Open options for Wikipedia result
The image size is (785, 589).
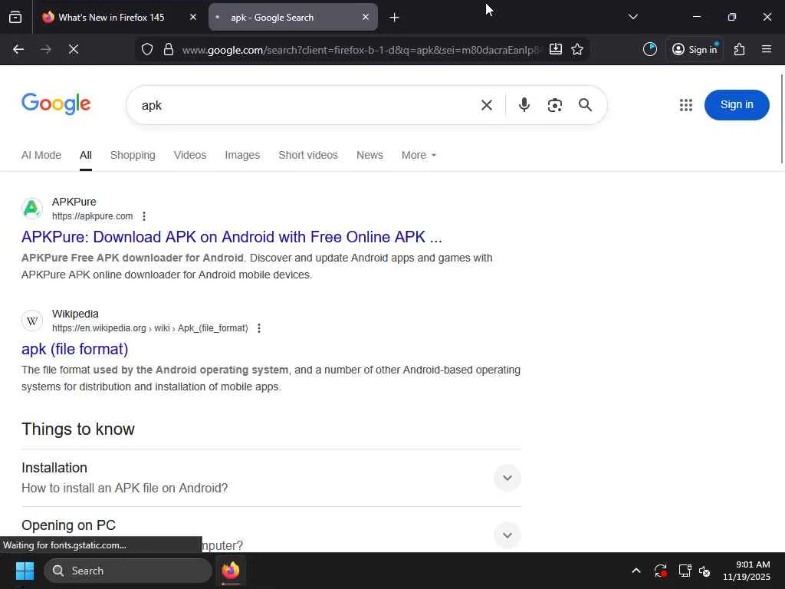[259, 328]
